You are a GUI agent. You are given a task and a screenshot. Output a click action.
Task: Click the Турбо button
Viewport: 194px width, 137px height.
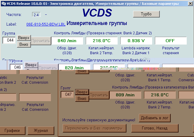click(x=146, y=14)
